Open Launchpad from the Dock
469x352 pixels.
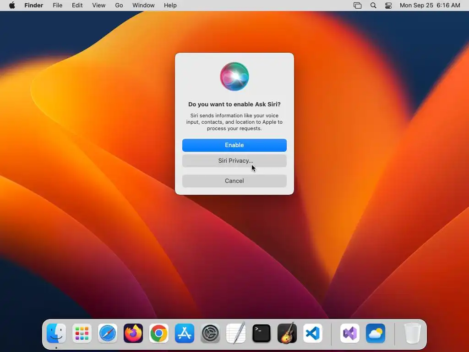(x=82, y=333)
